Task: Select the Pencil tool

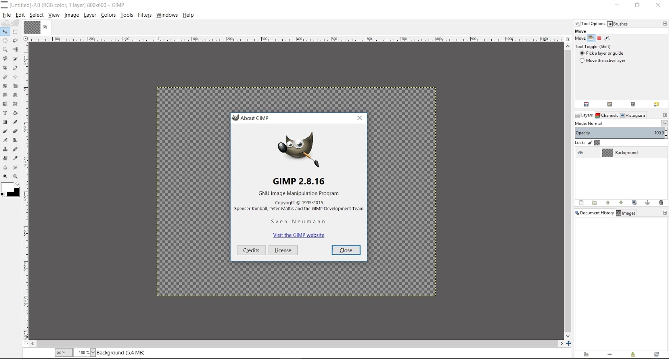Action: tap(15, 122)
